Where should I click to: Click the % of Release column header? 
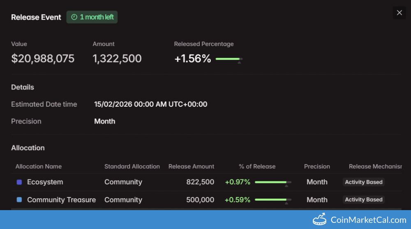point(257,167)
